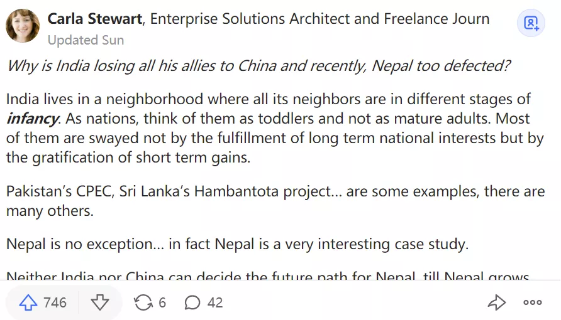The image size is (561, 320).
Task: Click the "Nepal is no exception" sentence
Action: [x=237, y=244]
